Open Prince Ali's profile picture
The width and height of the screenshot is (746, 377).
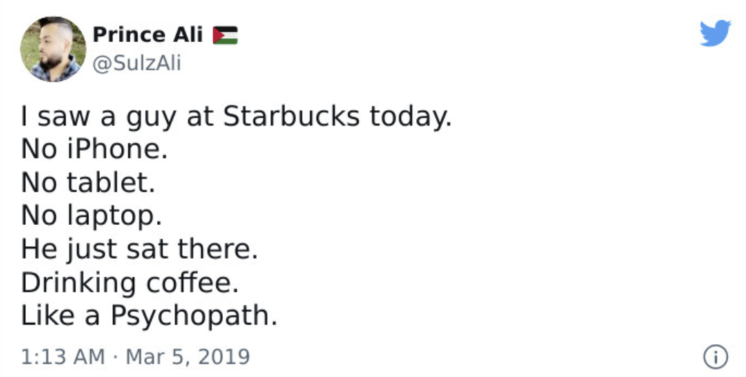[x=53, y=49]
